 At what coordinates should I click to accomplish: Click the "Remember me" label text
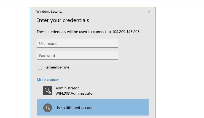point(57,67)
